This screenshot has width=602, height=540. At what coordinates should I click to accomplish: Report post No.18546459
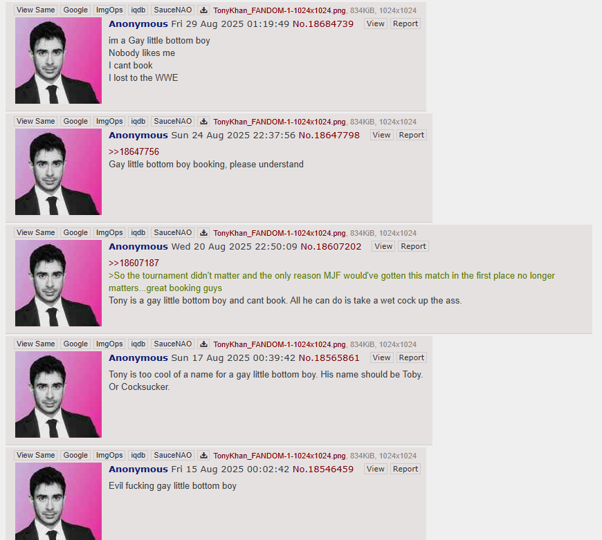point(405,469)
